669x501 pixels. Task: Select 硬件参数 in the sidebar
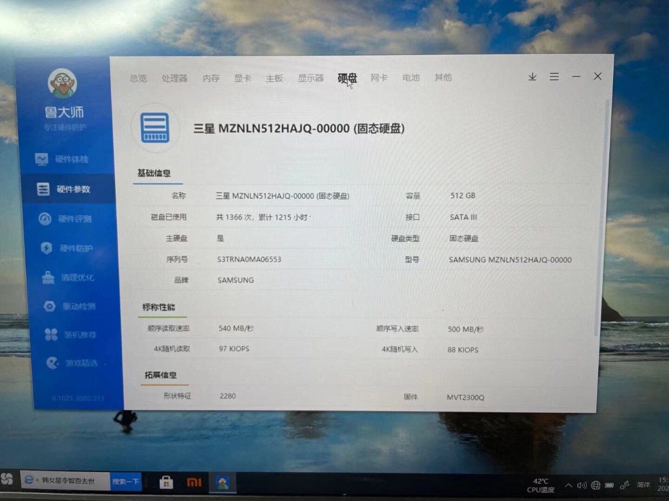tap(68, 189)
